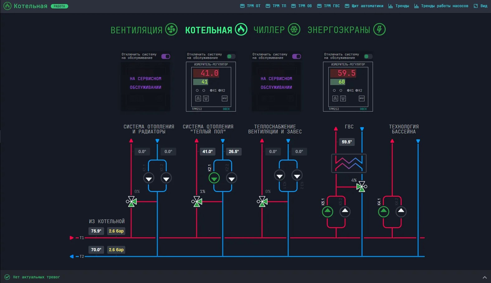Open the ТРМ ГВС menu item
This screenshot has width=491, height=283.
point(328,6)
